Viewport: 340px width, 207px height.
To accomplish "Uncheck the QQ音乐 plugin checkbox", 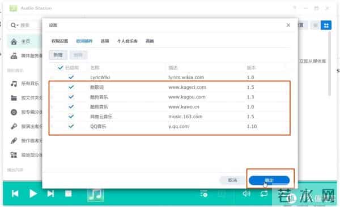I will pos(71,126).
